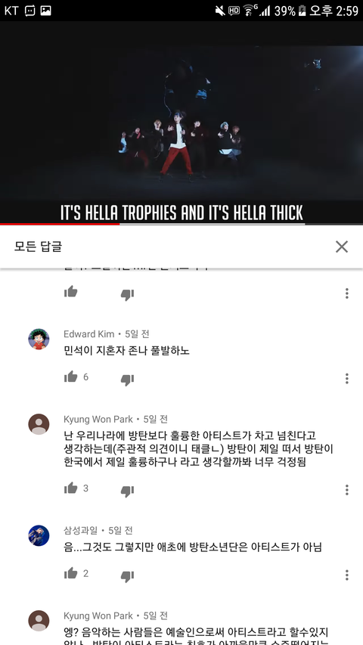Open more options for 삼성과일's comment
The width and height of the screenshot is (363, 645).
347,575
